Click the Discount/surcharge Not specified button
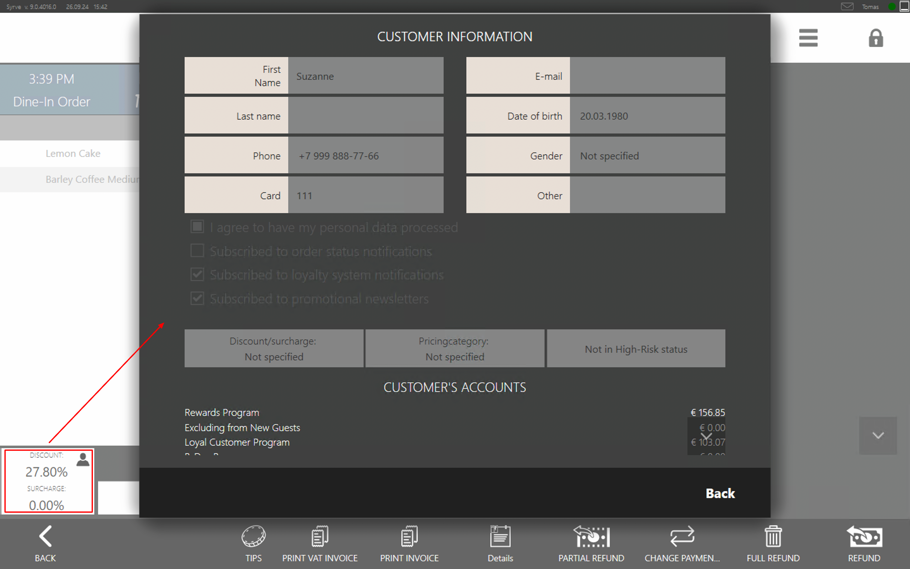 pos(274,348)
